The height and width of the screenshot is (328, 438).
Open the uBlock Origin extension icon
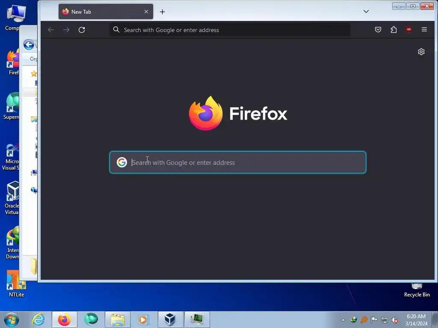tap(409, 29)
